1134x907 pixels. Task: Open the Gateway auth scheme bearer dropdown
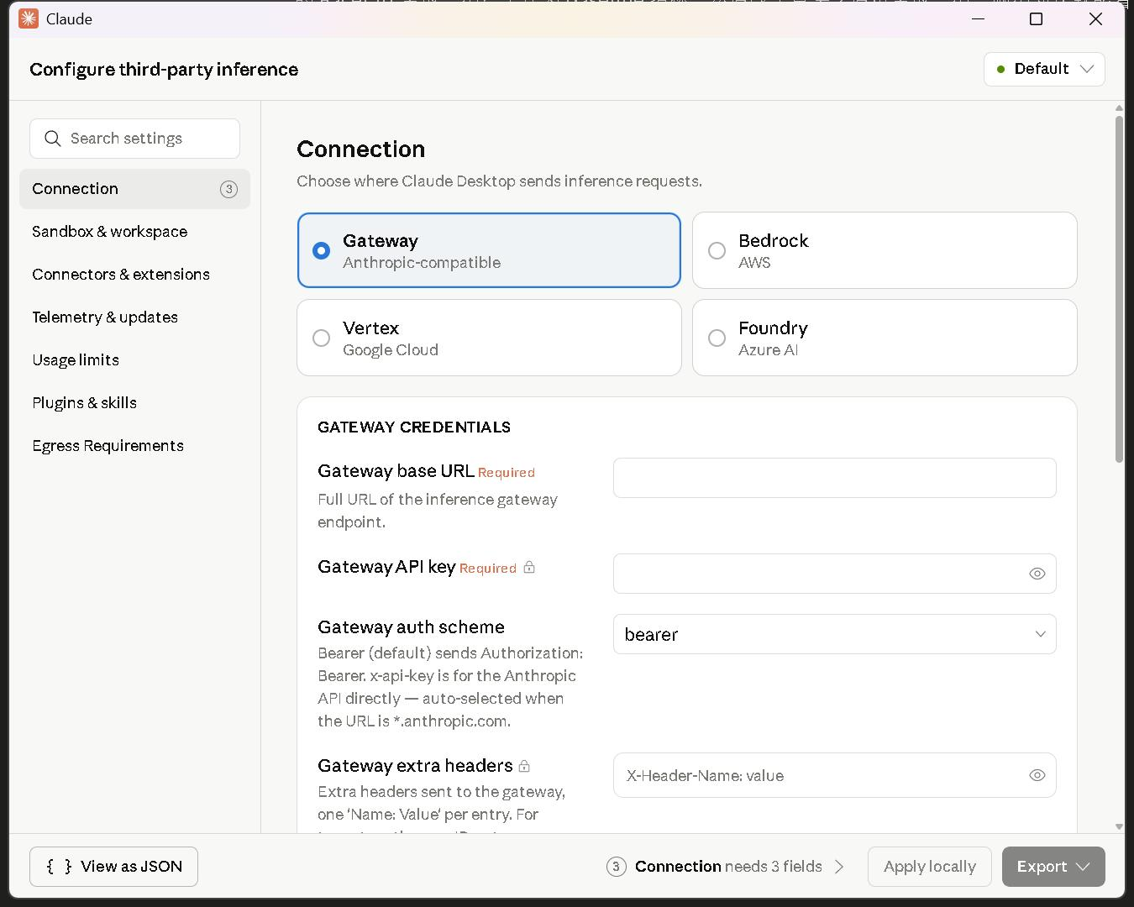[x=834, y=634]
